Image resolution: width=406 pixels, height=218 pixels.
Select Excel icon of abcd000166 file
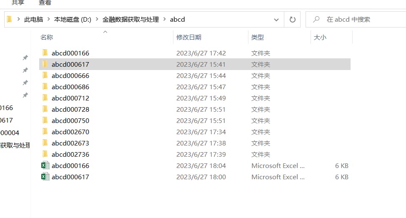click(45, 165)
